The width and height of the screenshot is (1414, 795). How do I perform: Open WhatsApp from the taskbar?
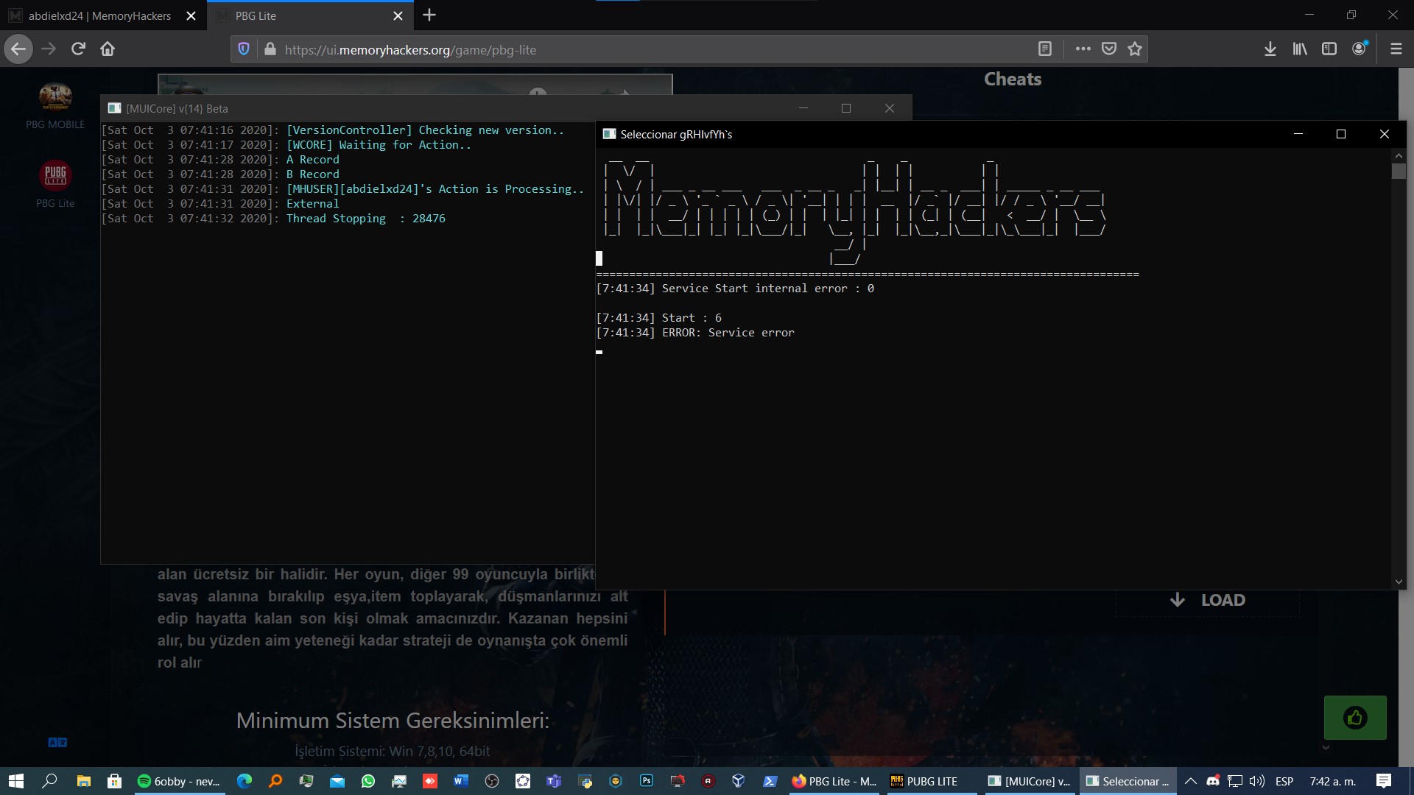[x=368, y=781]
